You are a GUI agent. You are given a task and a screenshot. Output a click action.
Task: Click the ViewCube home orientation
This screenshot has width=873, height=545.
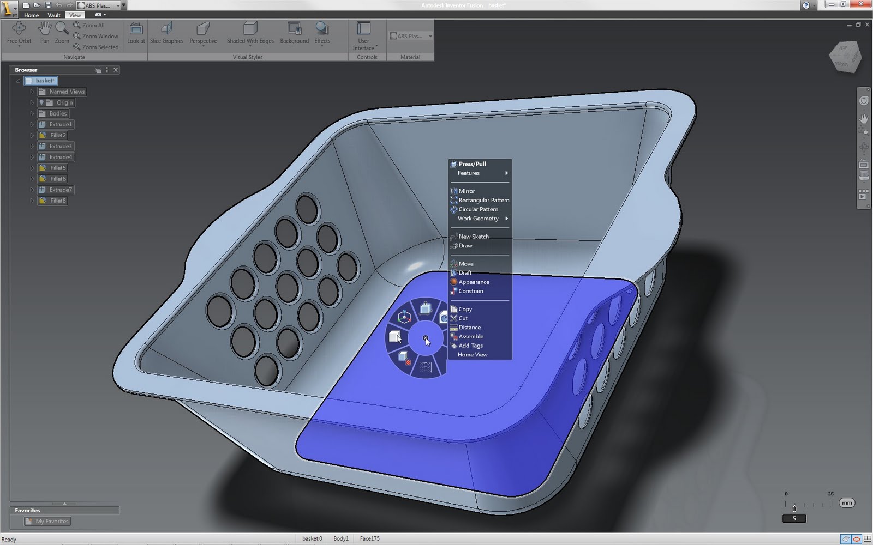(x=846, y=56)
